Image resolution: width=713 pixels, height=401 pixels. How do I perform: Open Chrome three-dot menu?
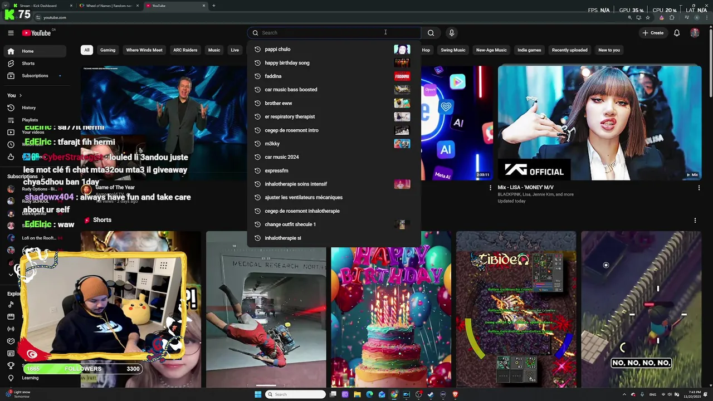pos(706,17)
